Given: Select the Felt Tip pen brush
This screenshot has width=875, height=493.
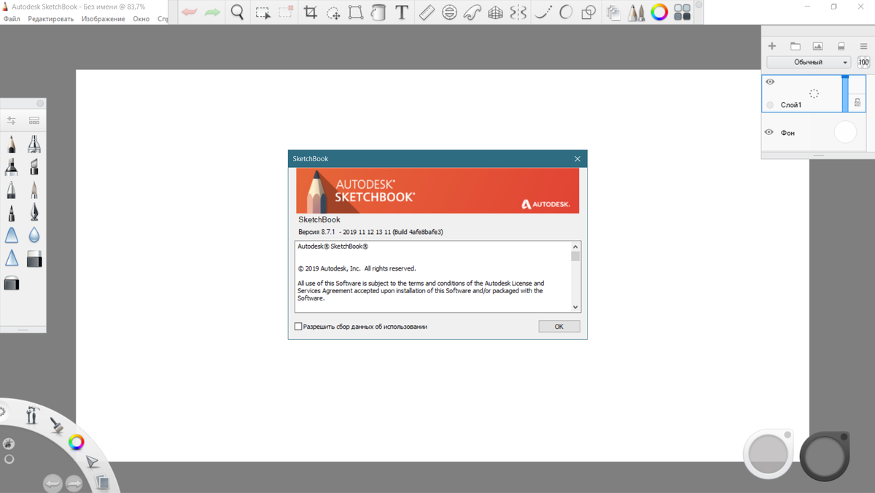Looking at the screenshot, I should pyautogui.click(x=12, y=213).
